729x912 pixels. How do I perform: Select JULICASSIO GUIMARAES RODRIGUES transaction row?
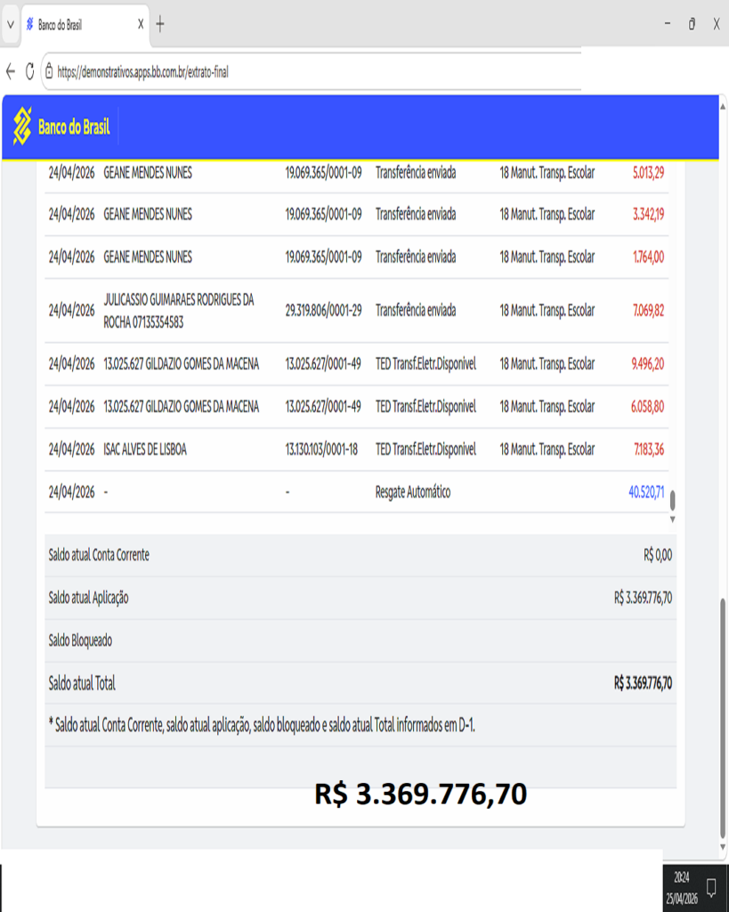click(x=356, y=311)
